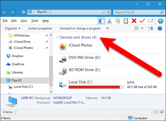Click the red X Delete icon
The width and height of the screenshot is (166, 121).
point(134,21)
